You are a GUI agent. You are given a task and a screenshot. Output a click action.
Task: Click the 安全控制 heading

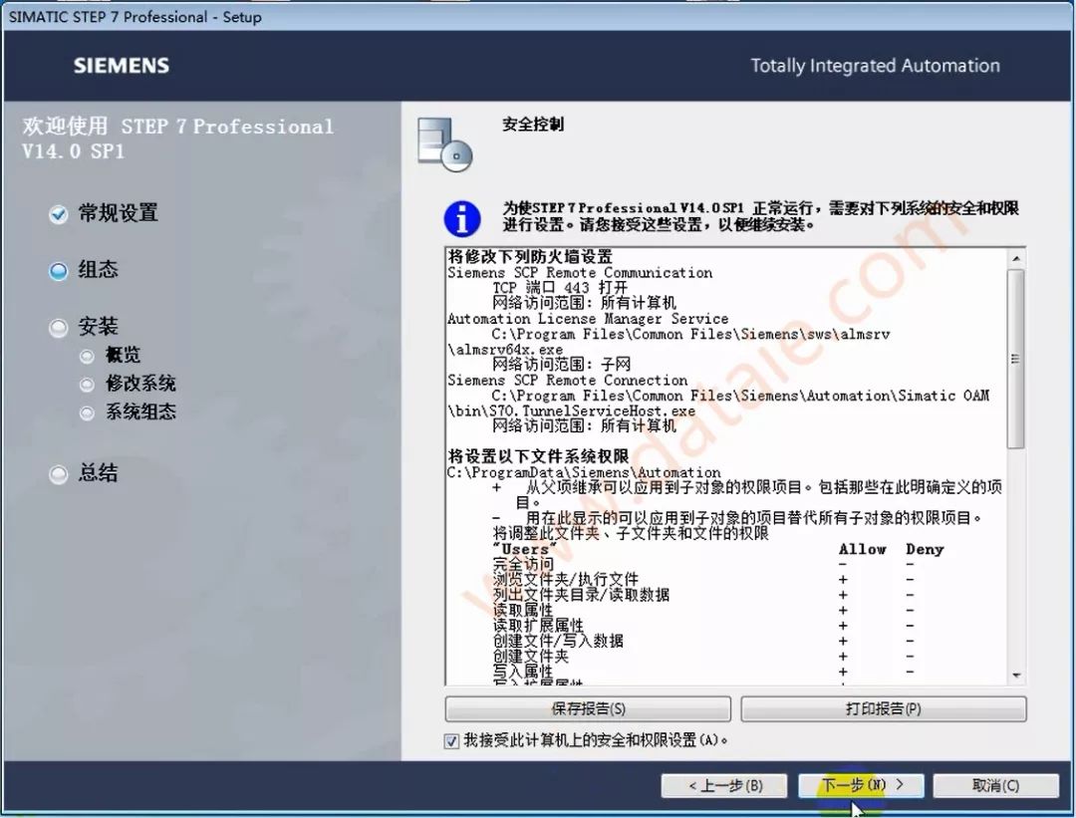tap(533, 125)
